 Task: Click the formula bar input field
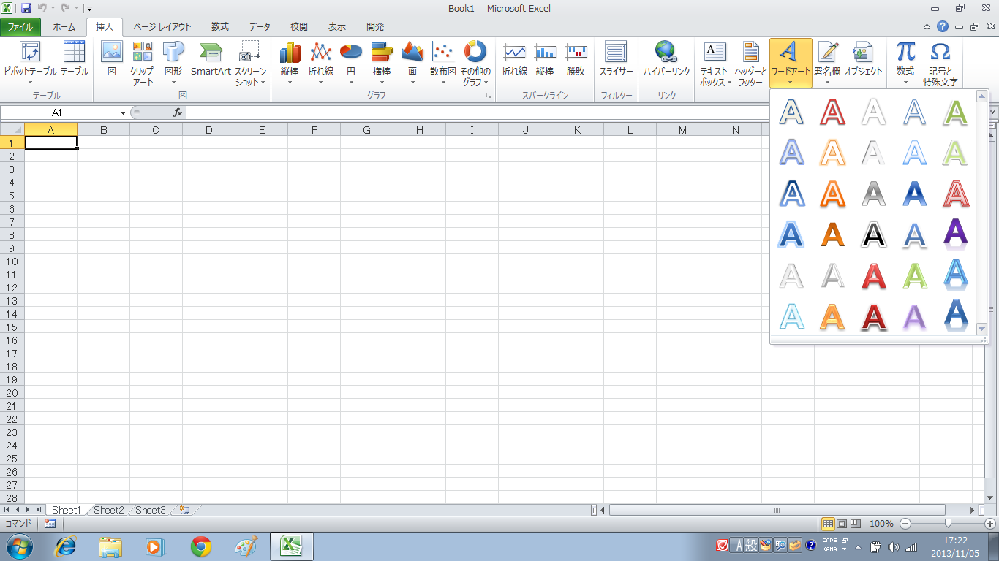[512, 113]
